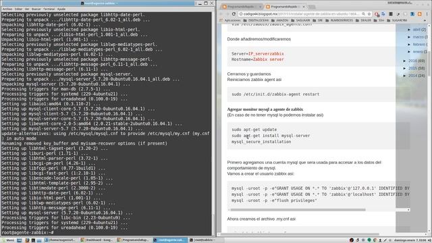Screen dimensions: 432x243
Task: Go forward in the browser
Action: coord(227,13)
